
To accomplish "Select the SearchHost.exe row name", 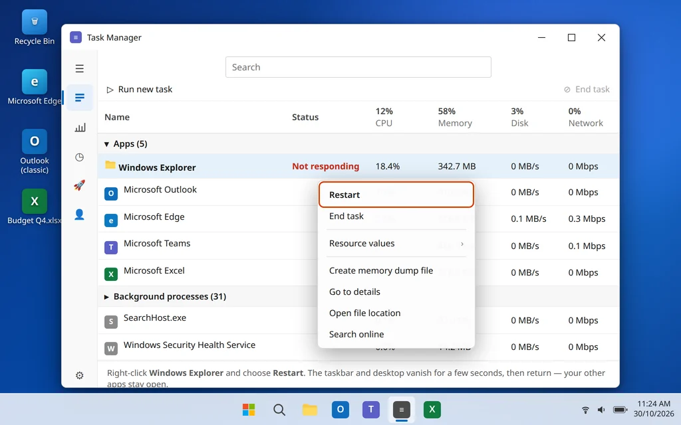I will point(154,318).
